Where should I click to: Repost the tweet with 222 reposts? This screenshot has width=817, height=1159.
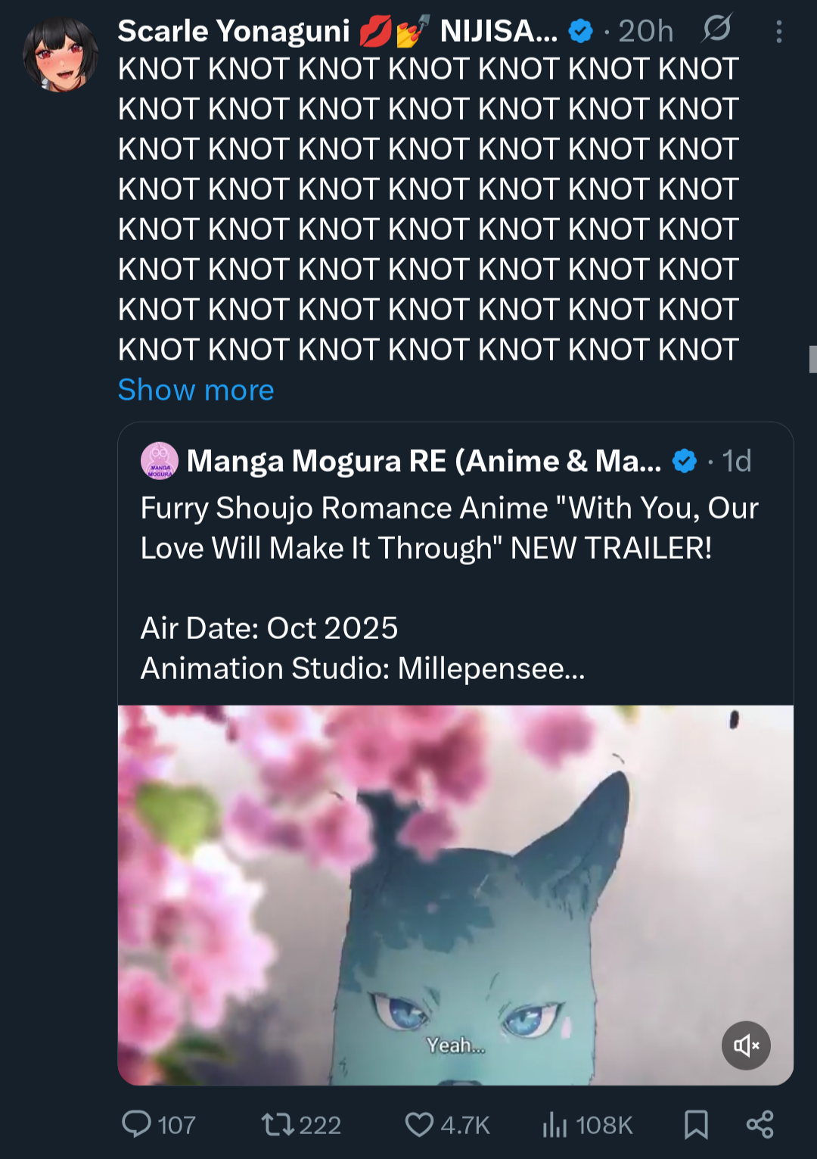point(278,1124)
